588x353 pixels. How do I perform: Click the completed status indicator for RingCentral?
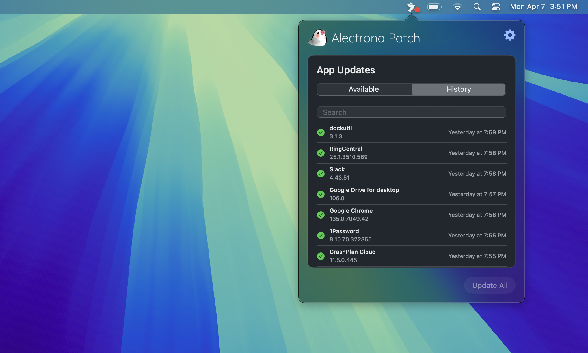(x=321, y=153)
